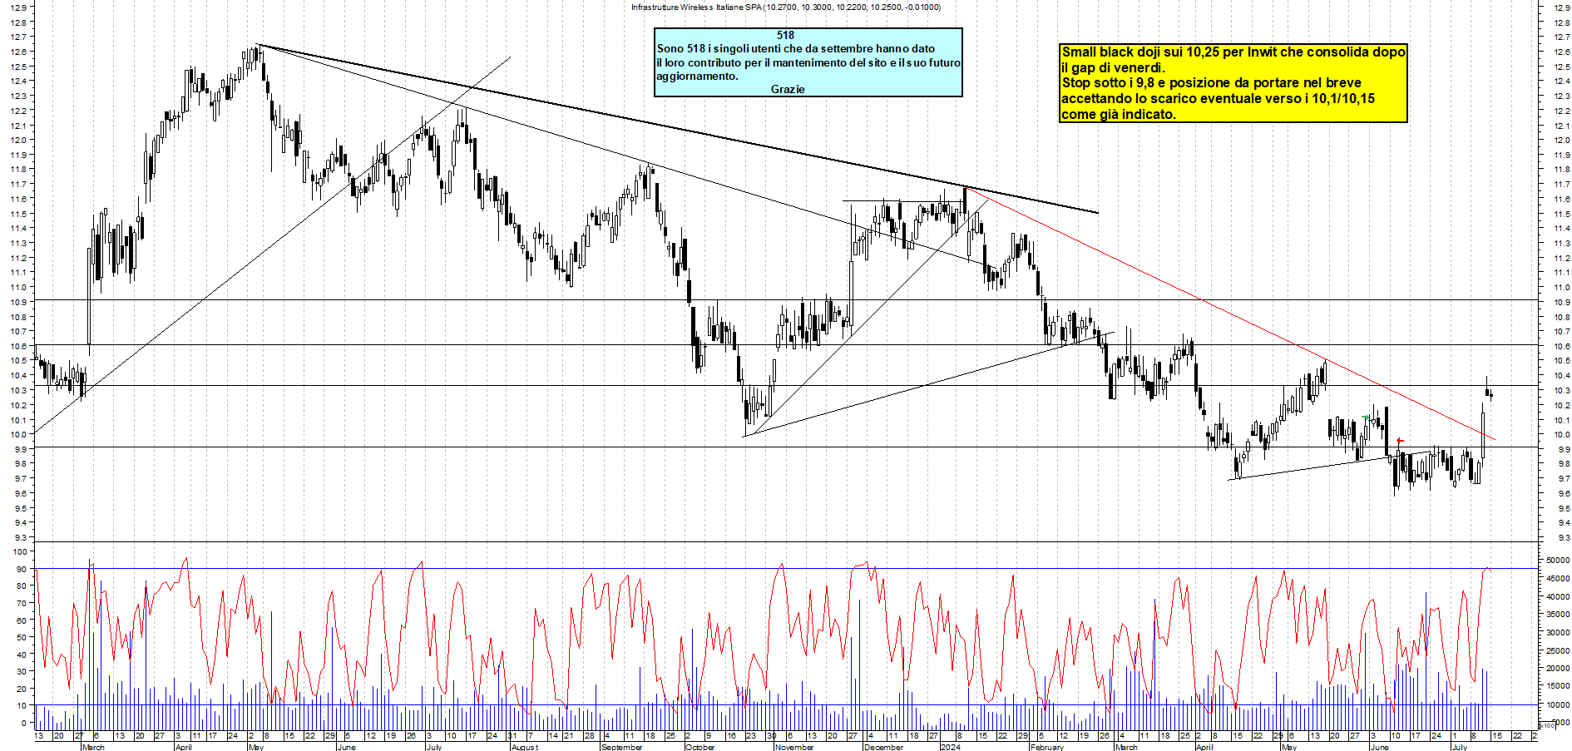Click the price quote values in the chart title

click(853, 7)
